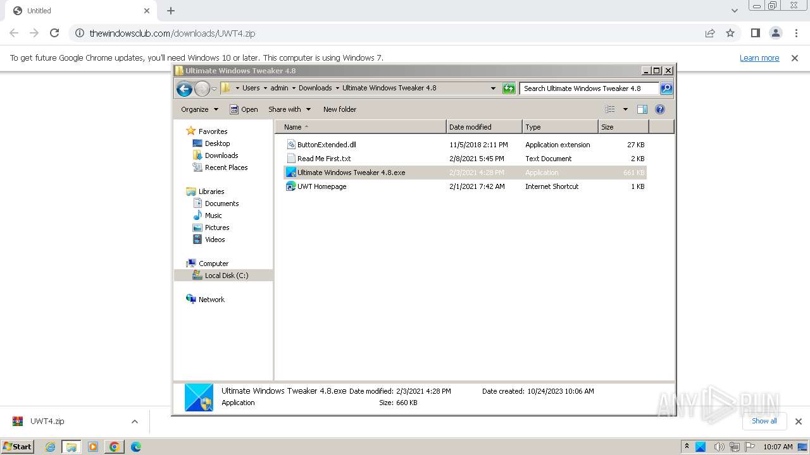The image size is (810, 455).
Task: Open Explorer help question mark icon
Action: (660, 109)
